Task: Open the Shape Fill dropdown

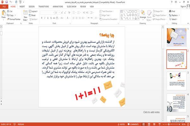Action: point(158,11)
